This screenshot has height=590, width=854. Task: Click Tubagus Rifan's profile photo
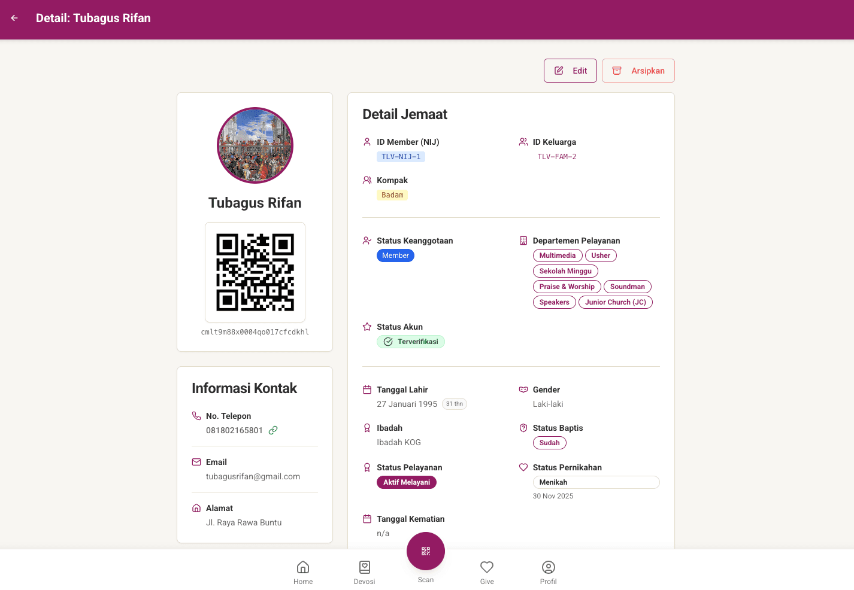tap(255, 145)
